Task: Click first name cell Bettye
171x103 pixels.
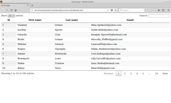Action: 21,68
